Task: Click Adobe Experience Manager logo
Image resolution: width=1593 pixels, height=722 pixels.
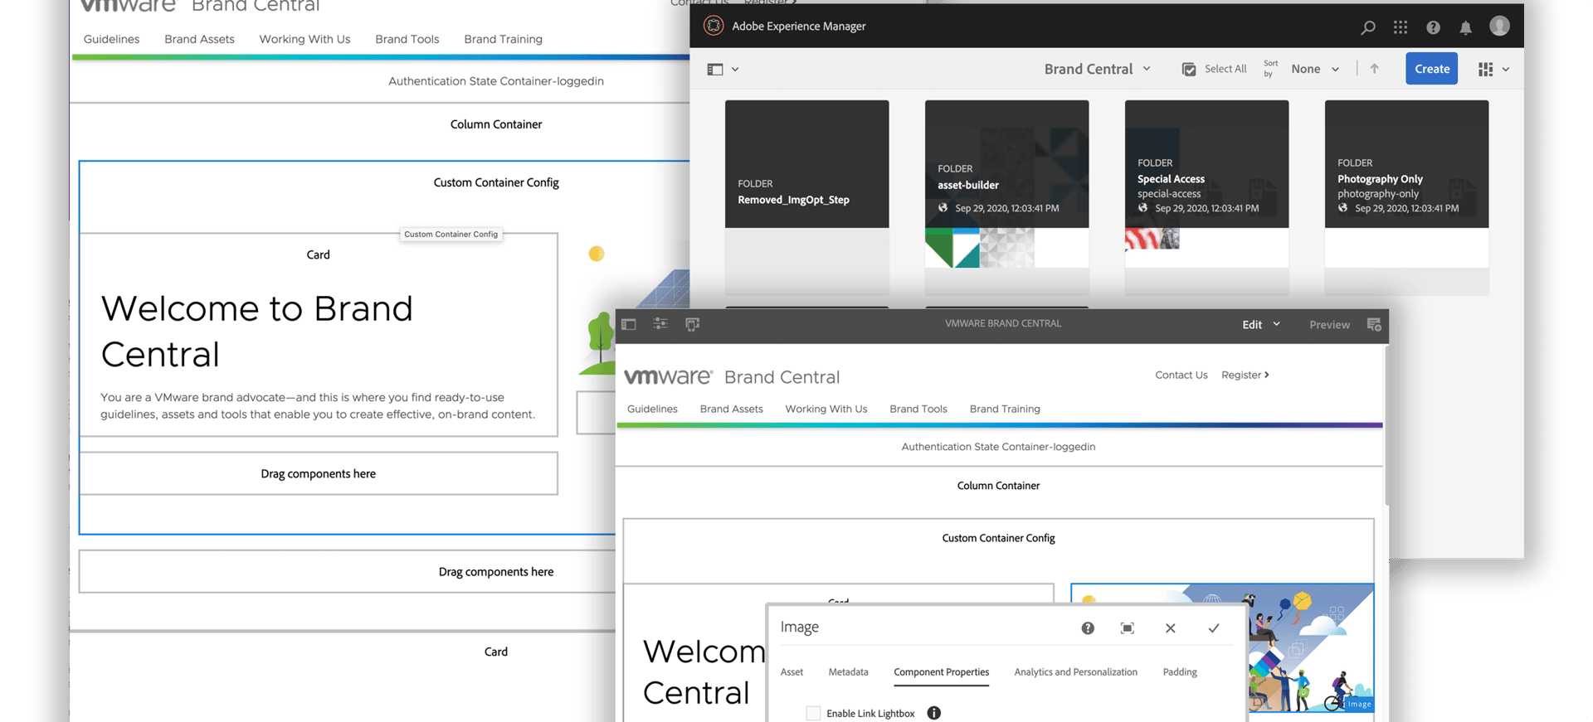Action: tap(713, 26)
